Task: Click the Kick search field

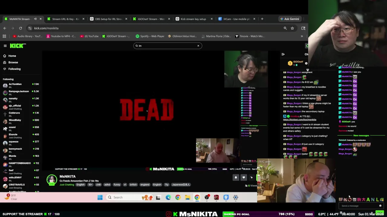Action: (167, 46)
